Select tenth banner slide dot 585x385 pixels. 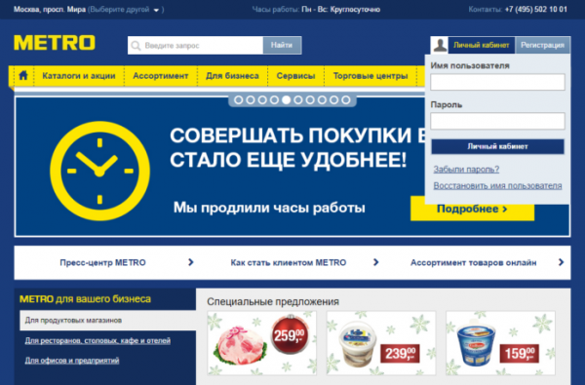point(346,100)
